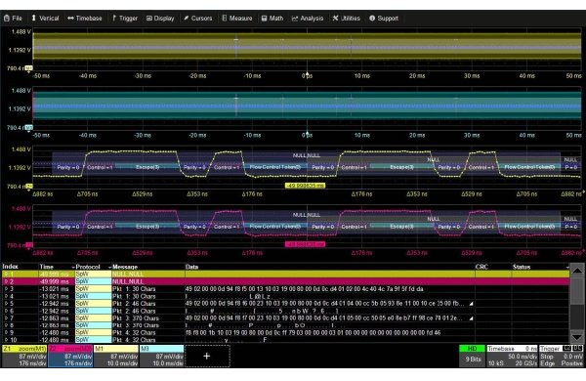The image size is (586, 381).
Task: Click row 3 yellow SpW protocol cell
Action: (x=93, y=288)
